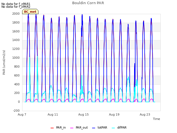
Task: Click the magenta PAR_out legend swatch
Action: click(72, 128)
